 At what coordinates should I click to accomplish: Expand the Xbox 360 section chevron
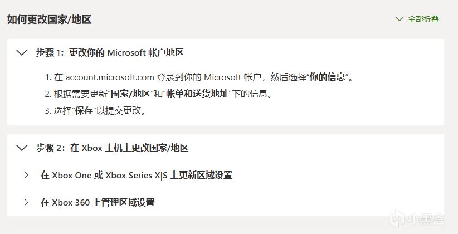pos(26,202)
